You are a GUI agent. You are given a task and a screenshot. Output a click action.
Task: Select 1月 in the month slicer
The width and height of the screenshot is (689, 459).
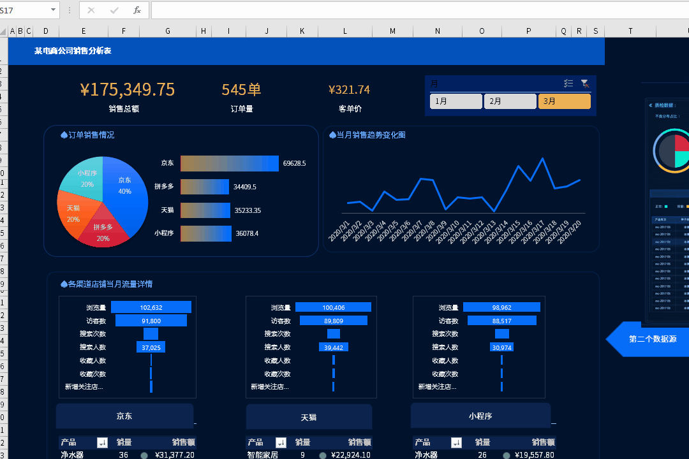[456, 101]
